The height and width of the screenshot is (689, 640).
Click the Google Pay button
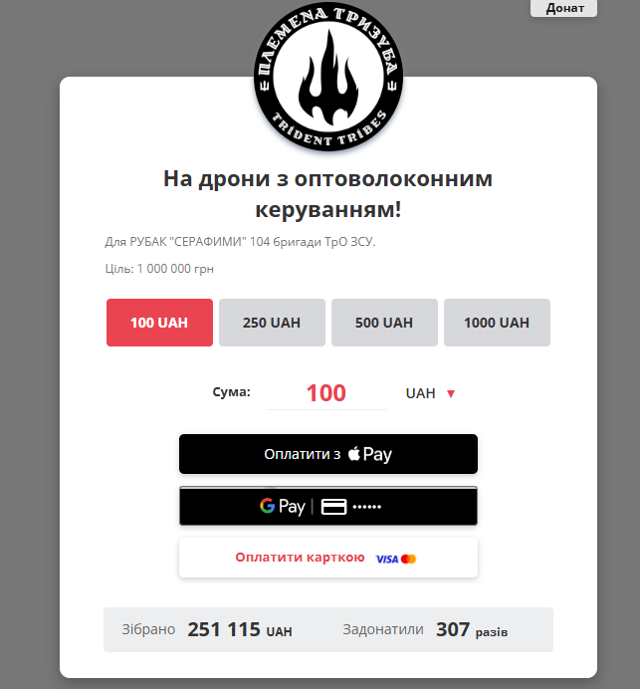[x=328, y=506]
